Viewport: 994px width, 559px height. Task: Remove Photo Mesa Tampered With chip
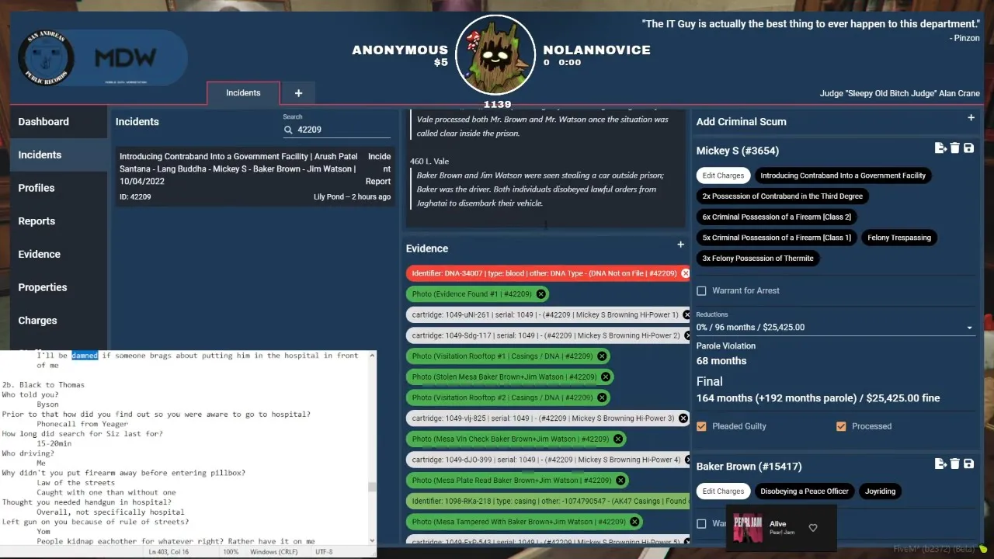pyautogui.click(x=634, y=522)
